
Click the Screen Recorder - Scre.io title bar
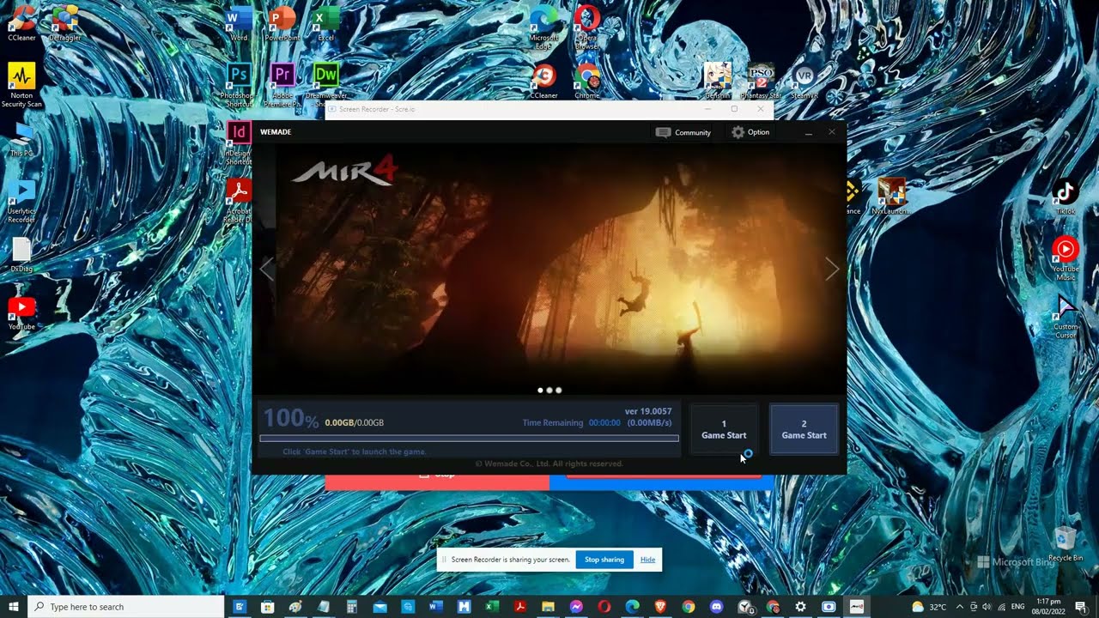549,110
